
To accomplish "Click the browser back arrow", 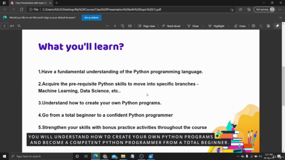I will [5, 9].
